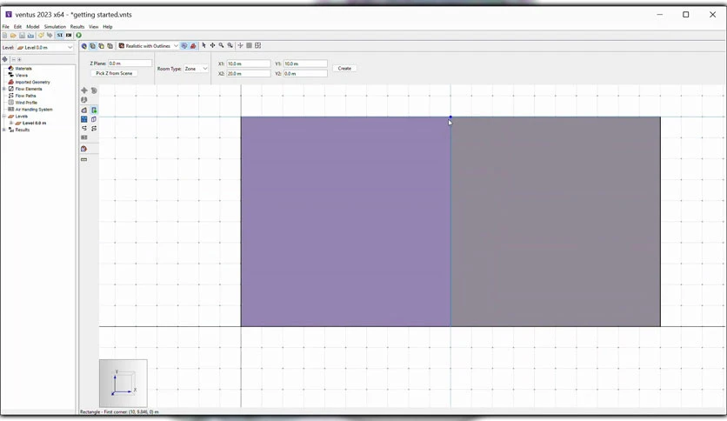Toggle the EN units button
Viewport: 727px width, 421px height.
tap(69, 36)
